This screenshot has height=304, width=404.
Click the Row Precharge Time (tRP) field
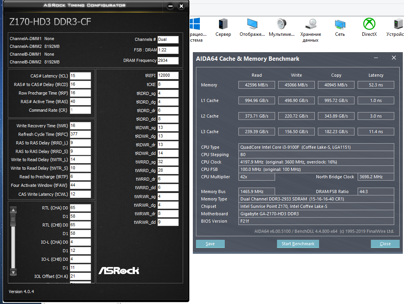pyautogui.click(x=80, y=93)
